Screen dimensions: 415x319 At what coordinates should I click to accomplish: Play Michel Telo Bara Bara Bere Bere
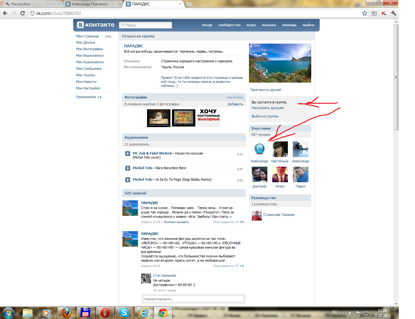(x=128, y=168)
